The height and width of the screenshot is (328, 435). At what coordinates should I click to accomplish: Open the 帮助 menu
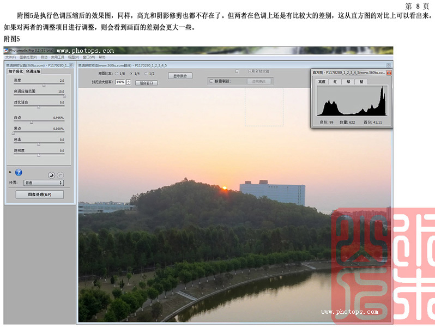tap(102, 57)
